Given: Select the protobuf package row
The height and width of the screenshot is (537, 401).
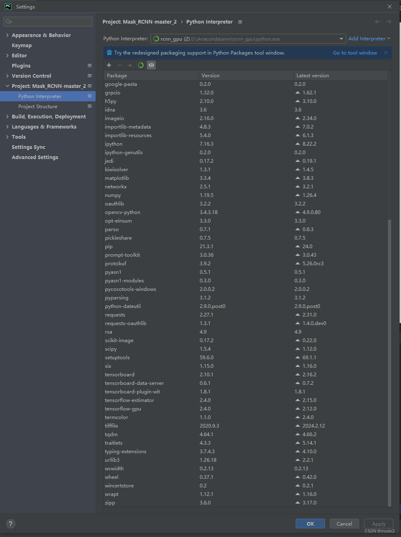Looking at the screenshot, I should pos(246,264).
